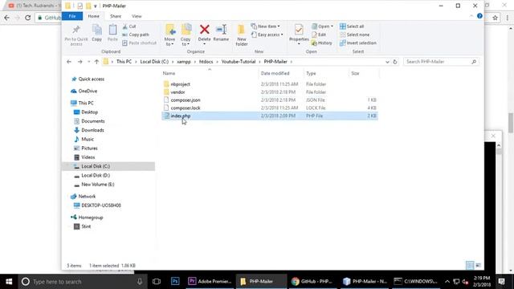The image size is (514, 289).
Task: Refresh the PHP-Mailer folder
Action: (x=395, y=62)
